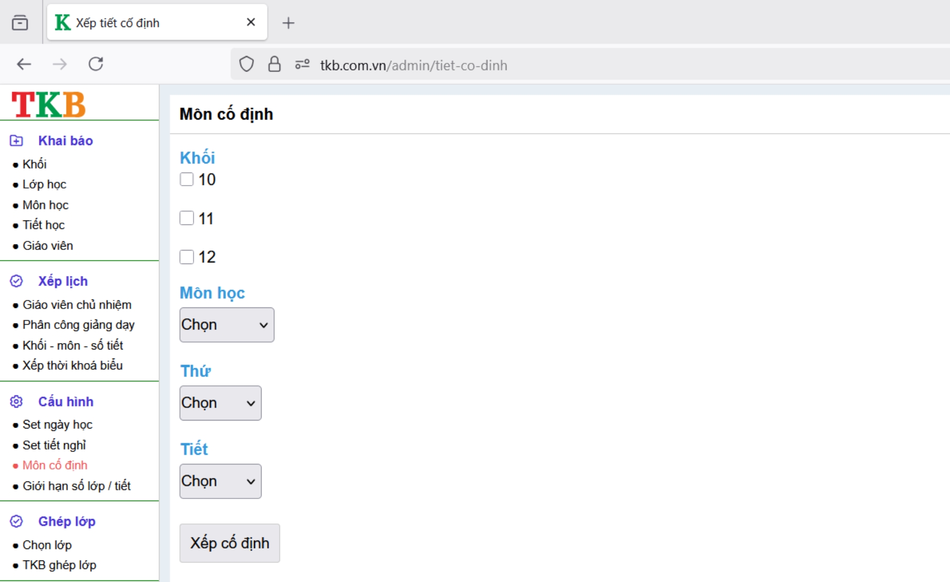This screenshot has height=582, width=950.
Task: Enable the Khối 12 checkbox
Action: [x=186, y=257]
